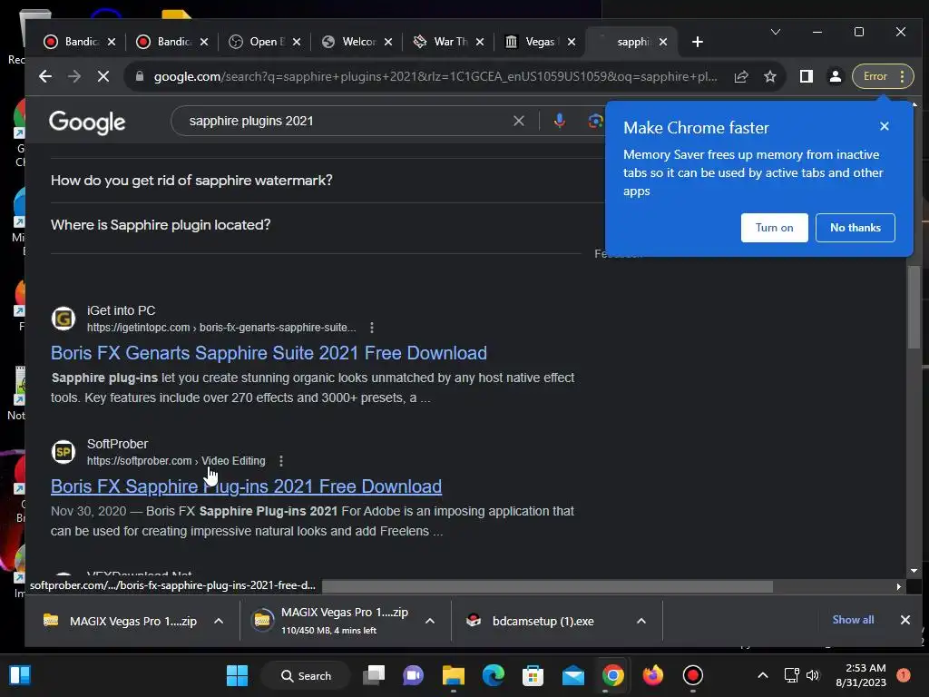Open the tab search chevron

(x=775, y=32)
